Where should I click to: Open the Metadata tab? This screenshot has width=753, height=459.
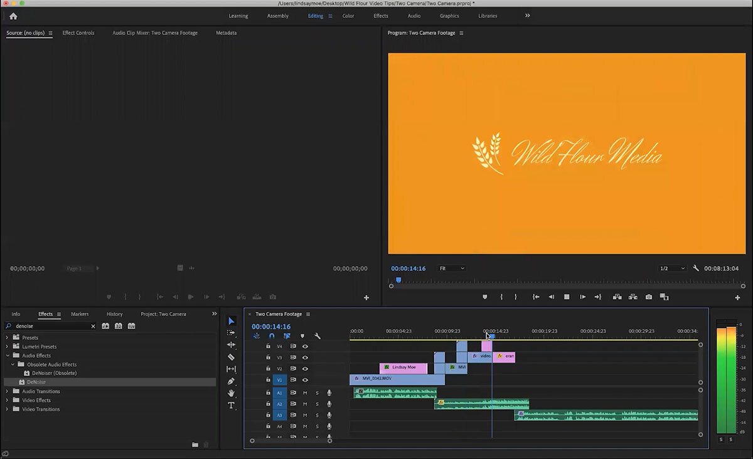[x=227, y=33]
